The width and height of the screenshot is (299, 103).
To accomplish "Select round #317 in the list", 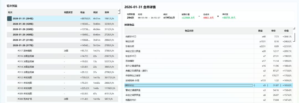I will click(62, 51).
